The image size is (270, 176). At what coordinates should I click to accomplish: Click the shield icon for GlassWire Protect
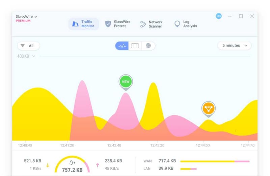[x=108, y=24]
